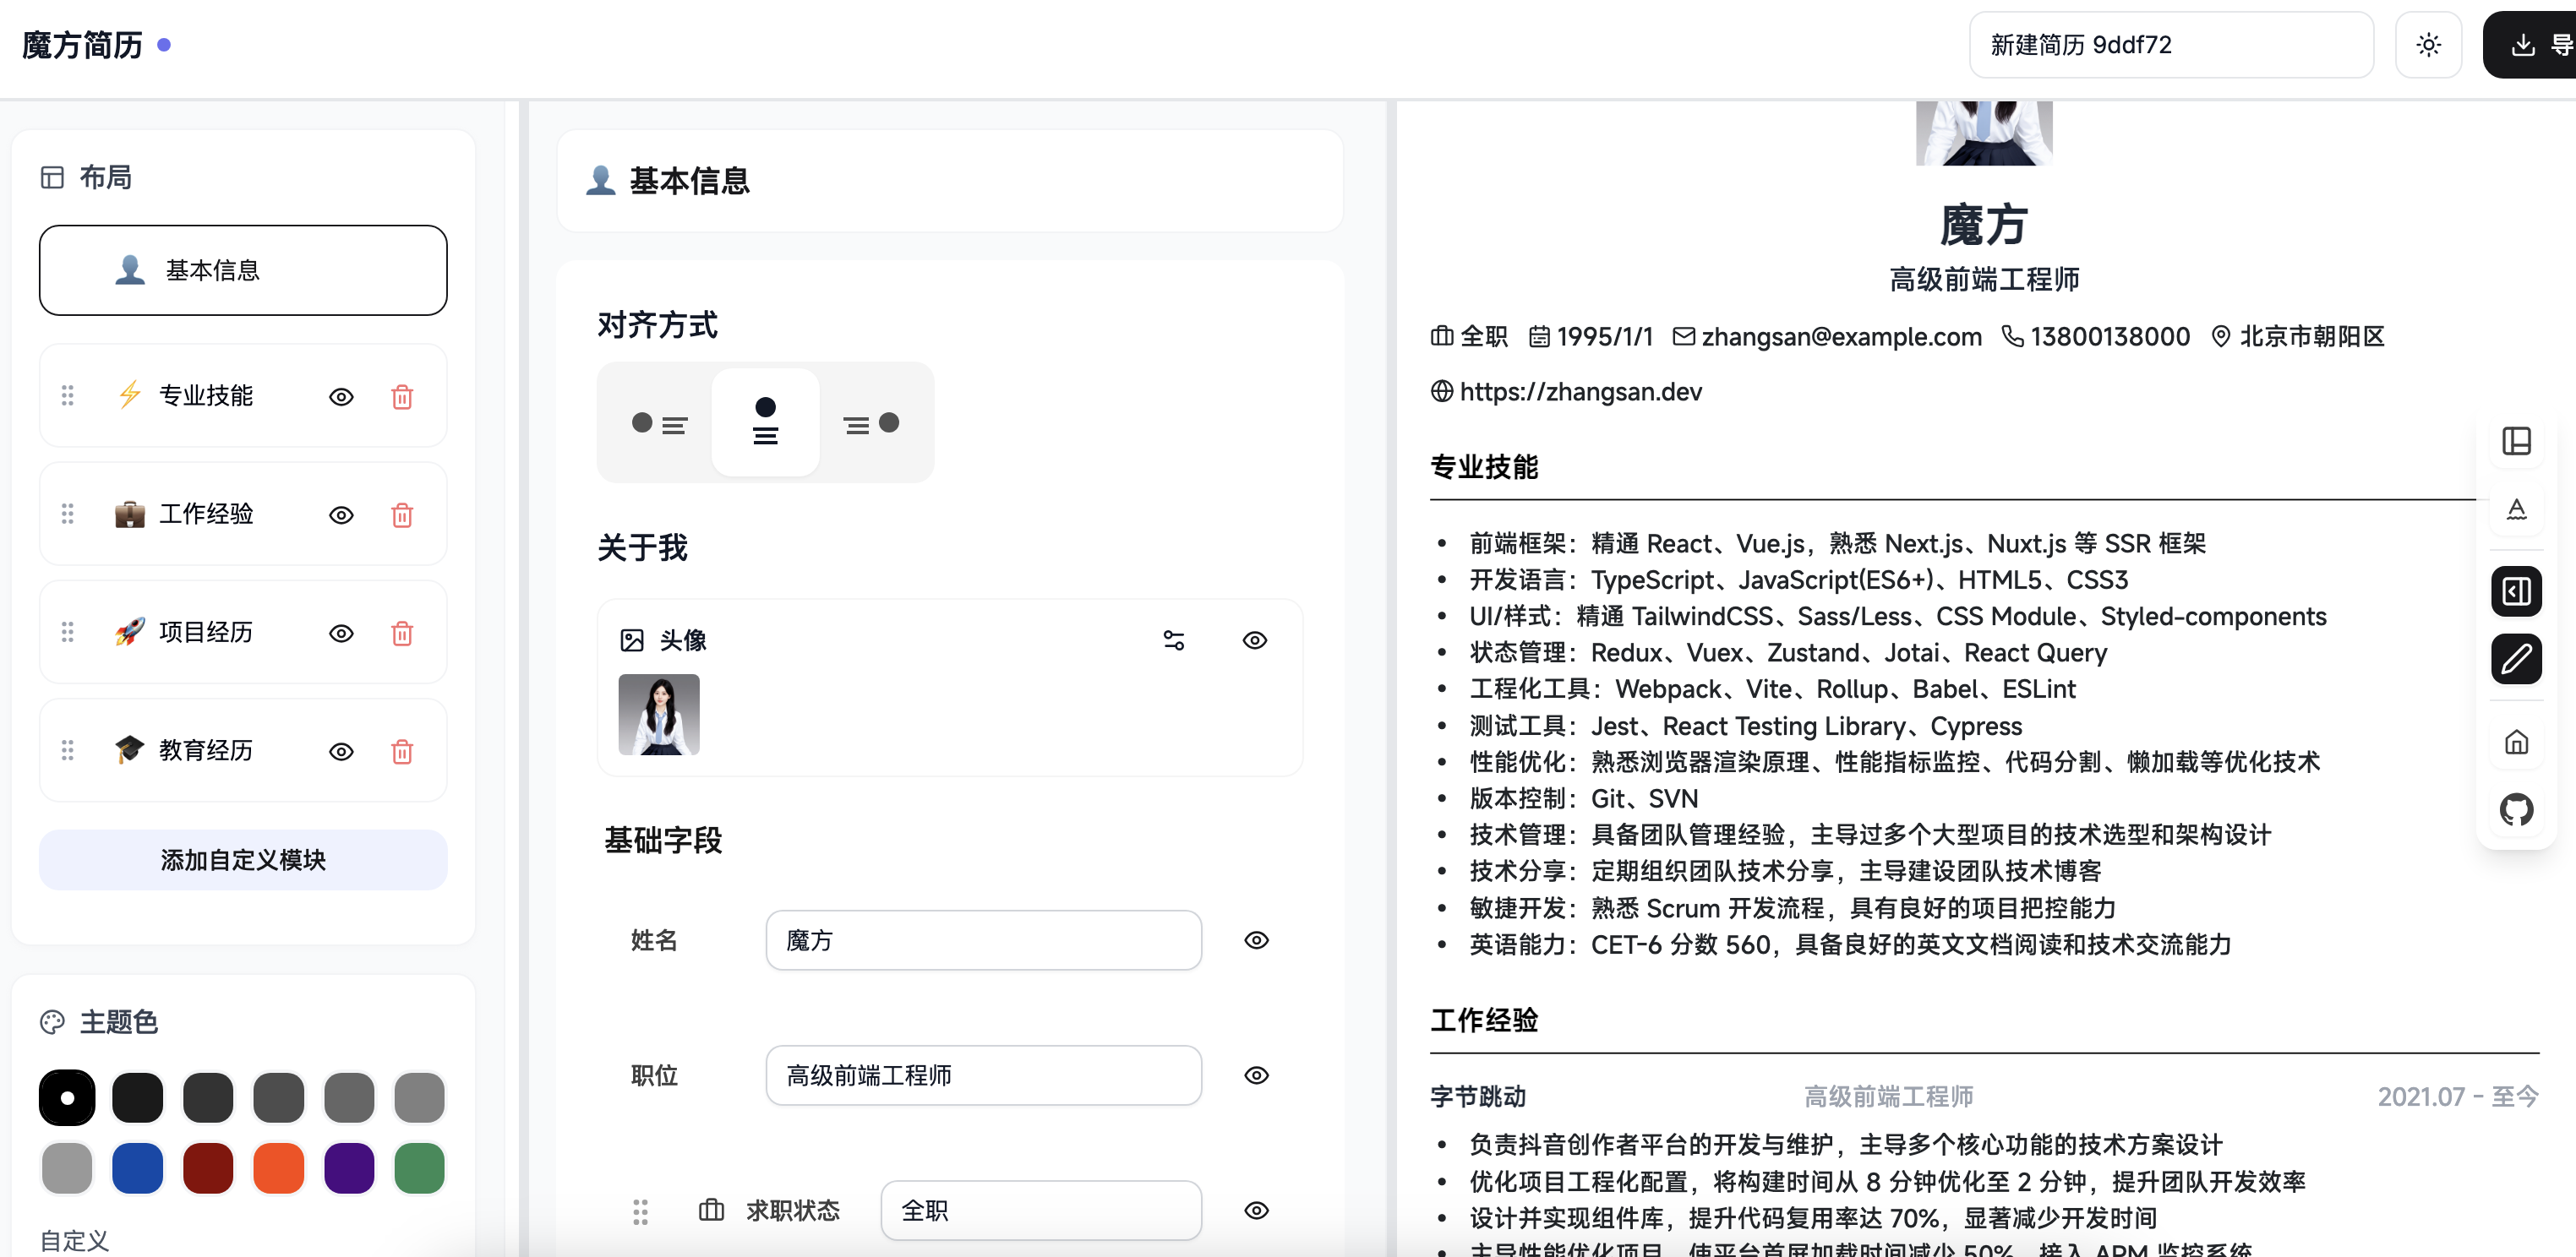Click the avatar photo thumbnail in editor

659,715
